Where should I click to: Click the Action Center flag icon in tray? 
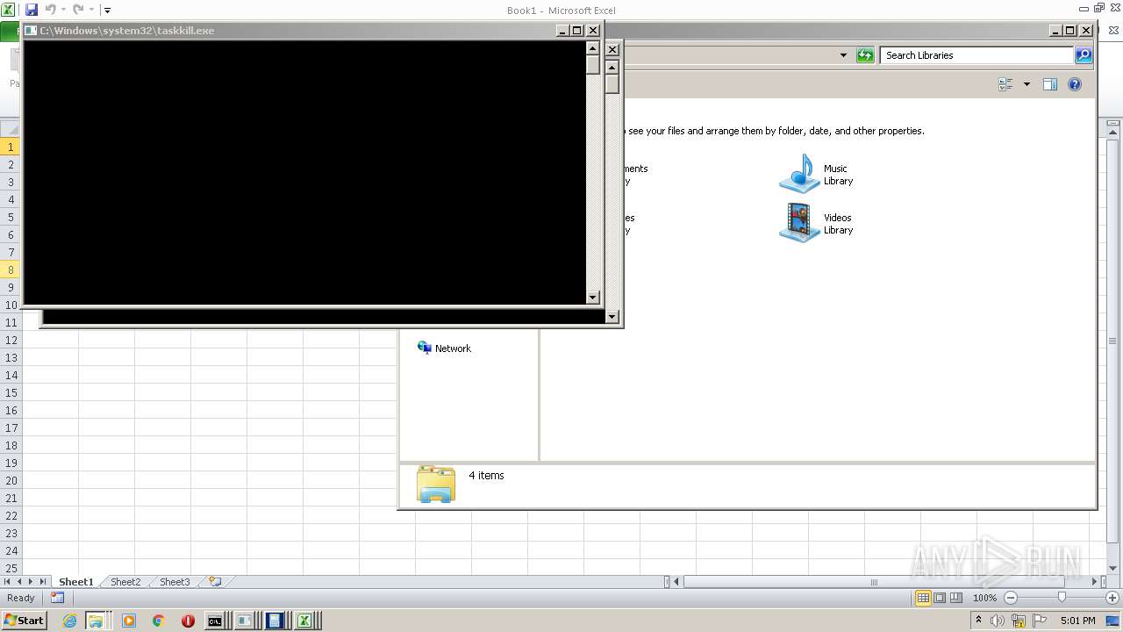coord(1039,621)
